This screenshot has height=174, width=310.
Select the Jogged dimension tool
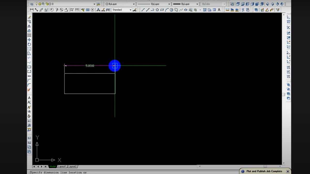(57, 10)
